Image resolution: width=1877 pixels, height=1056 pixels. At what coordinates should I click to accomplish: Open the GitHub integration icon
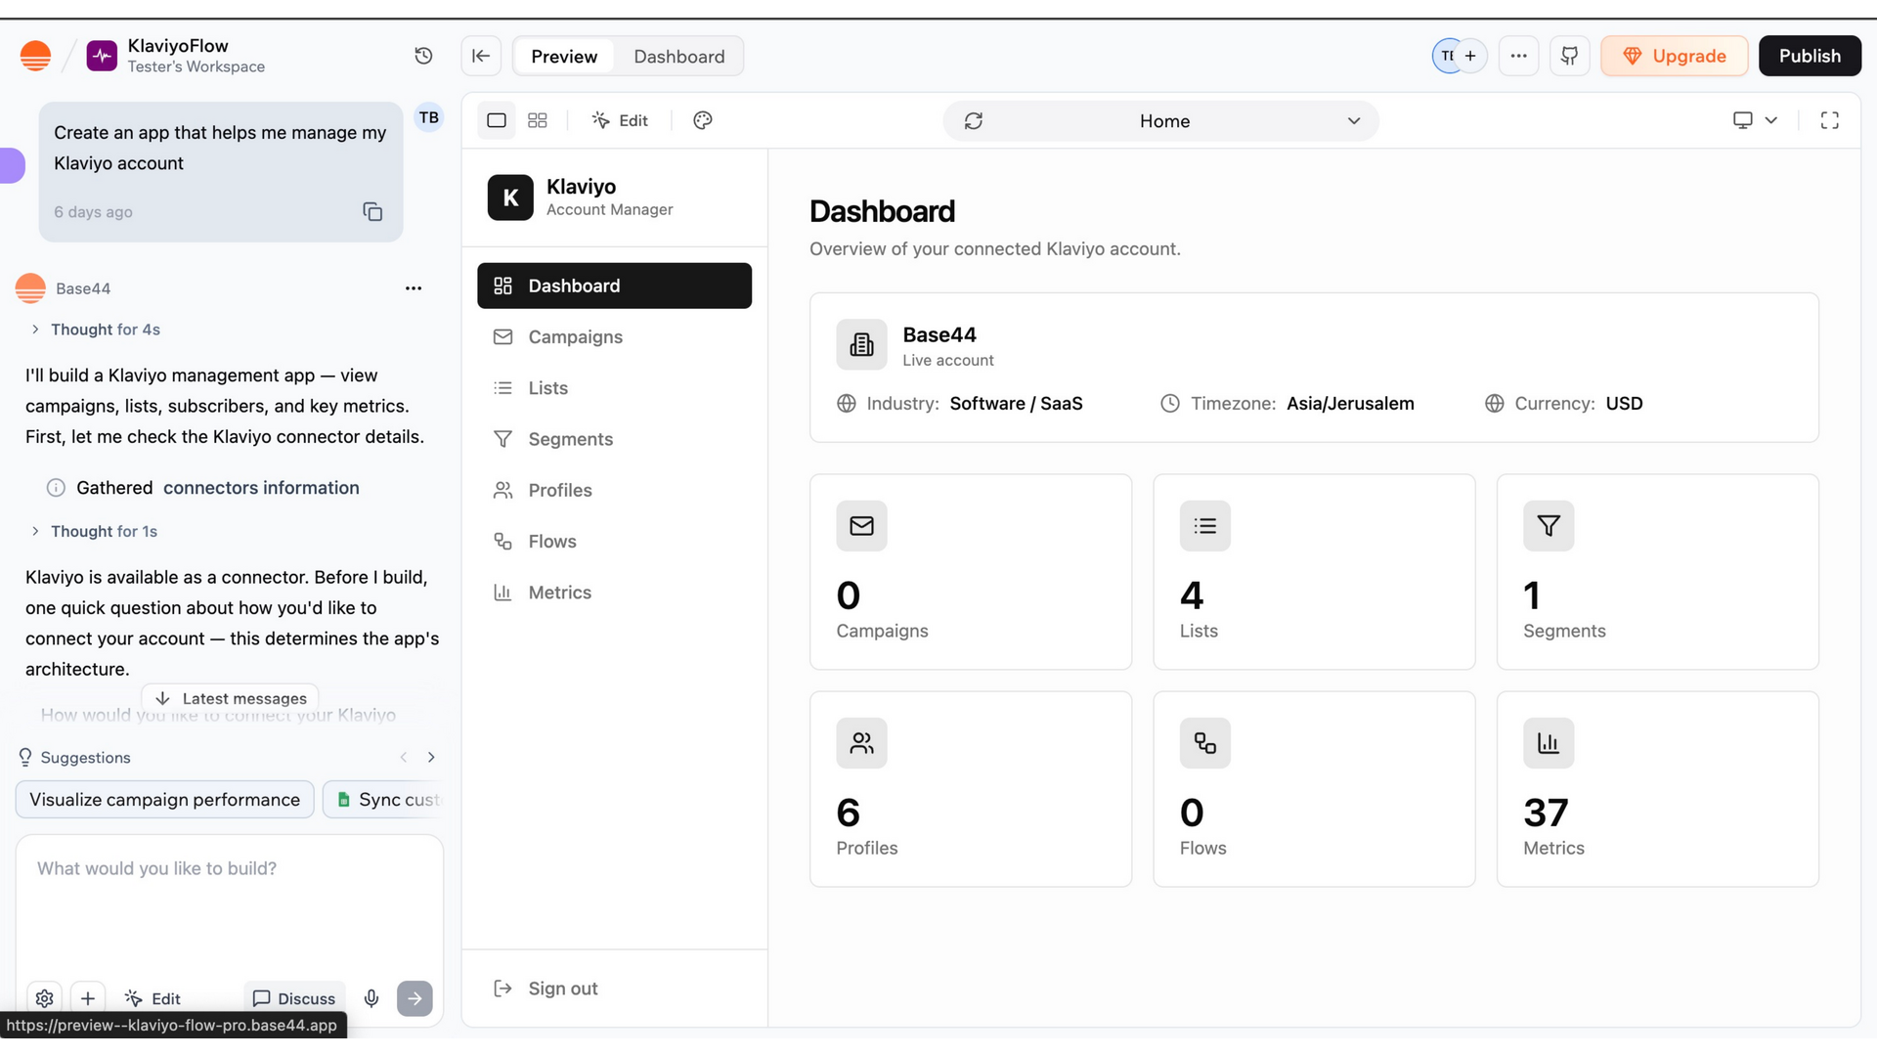[1570, 56]
